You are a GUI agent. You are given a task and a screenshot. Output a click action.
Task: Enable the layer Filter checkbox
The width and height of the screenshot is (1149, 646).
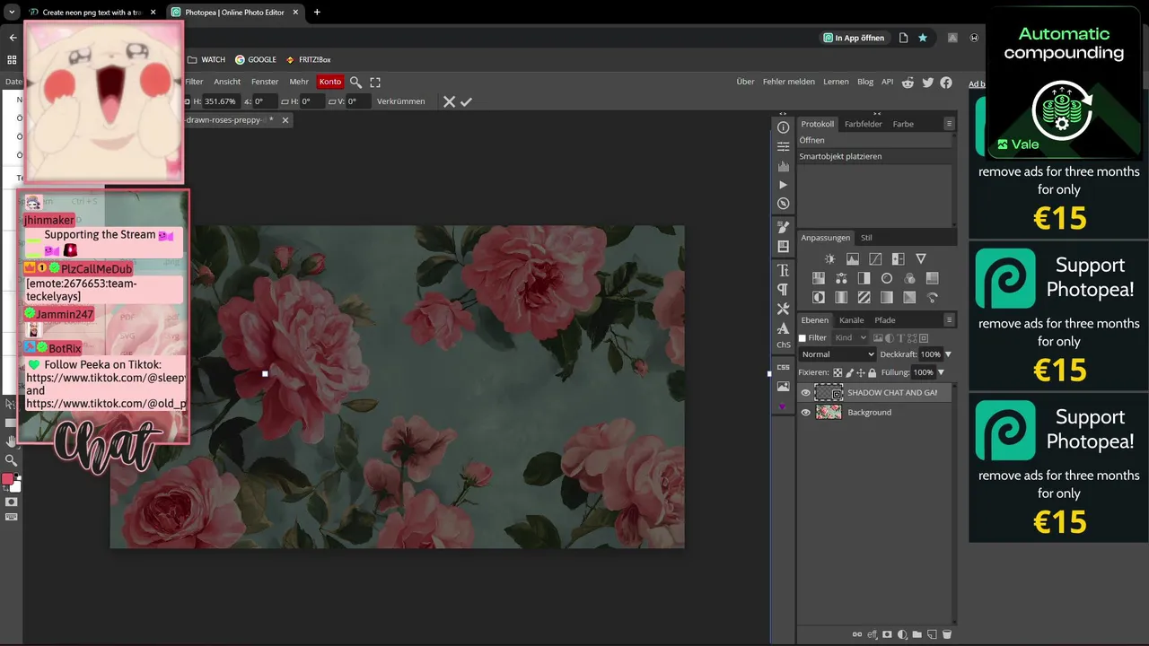tap(803, 338)
